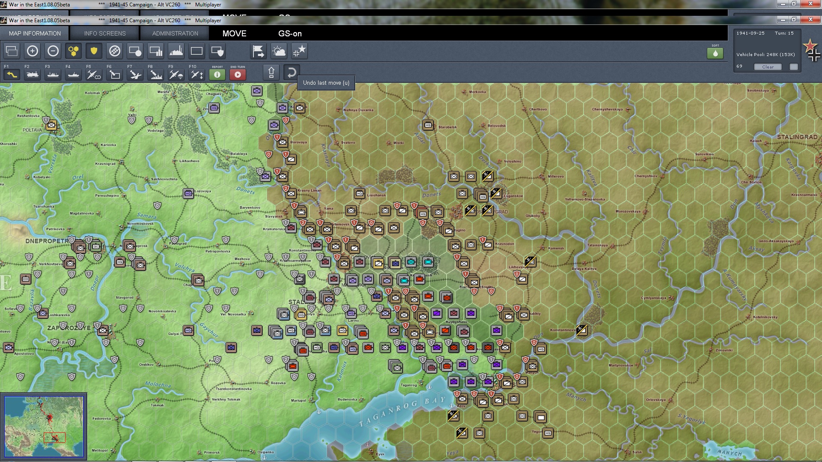Screen dimensions: 822x462
Task: Toggle the crossed-circle rail overlay button
Action: coord(115,51)
